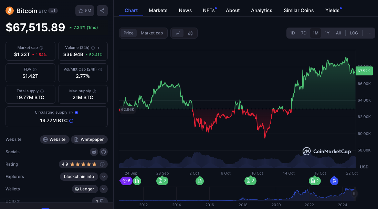Copy the UCID value icon

click(x=102, y=201)
